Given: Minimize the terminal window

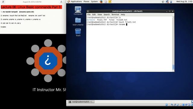Looking at the screenshot, I should 167,11.
